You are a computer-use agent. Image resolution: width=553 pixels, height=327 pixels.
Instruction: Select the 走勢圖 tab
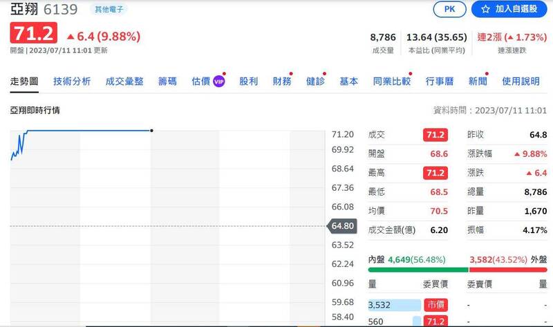point(24,82)
